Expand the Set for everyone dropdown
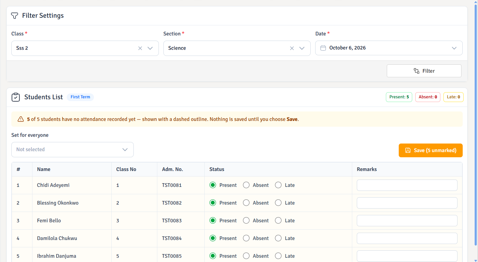Viewport: 478px width, 262px height. 73,150
